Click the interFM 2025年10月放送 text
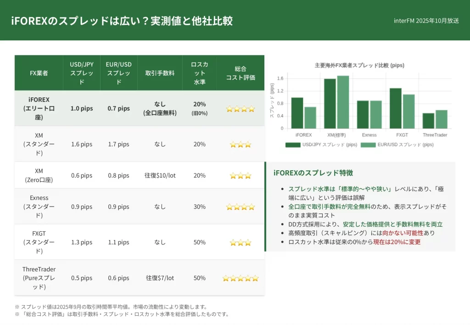Screen dimensions: 470x325 (426, 21)
